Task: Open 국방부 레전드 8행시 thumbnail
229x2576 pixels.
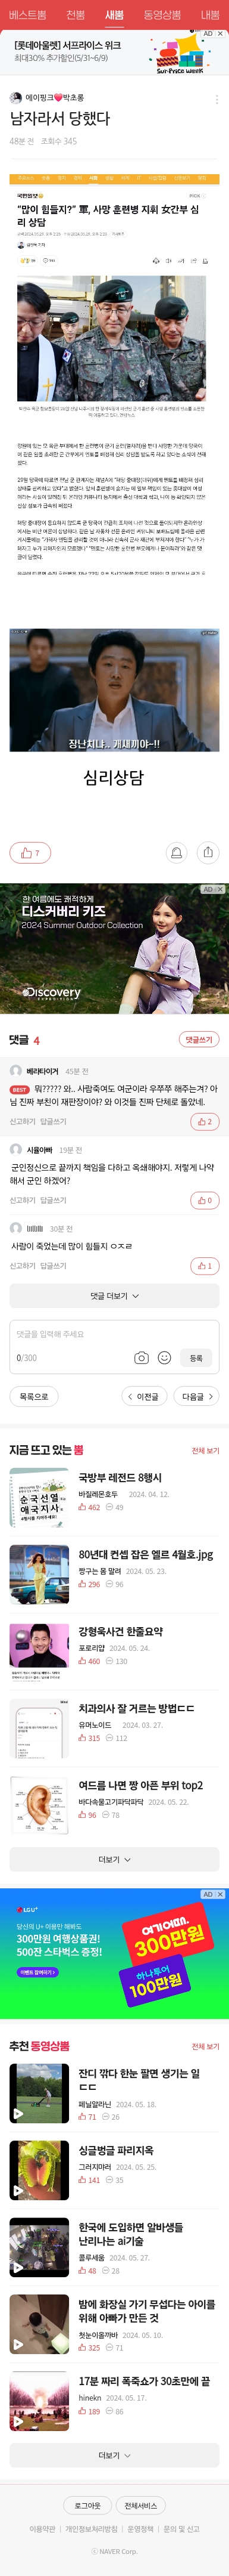Action: [39, 1497]
